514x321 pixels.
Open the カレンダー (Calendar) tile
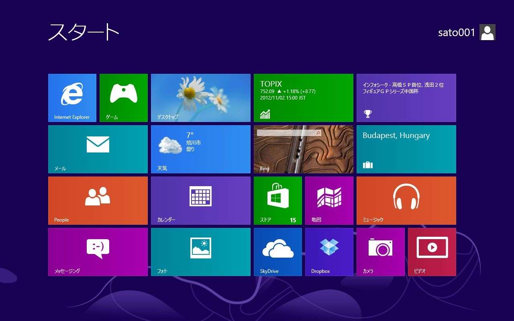click(x=201, y=201)
